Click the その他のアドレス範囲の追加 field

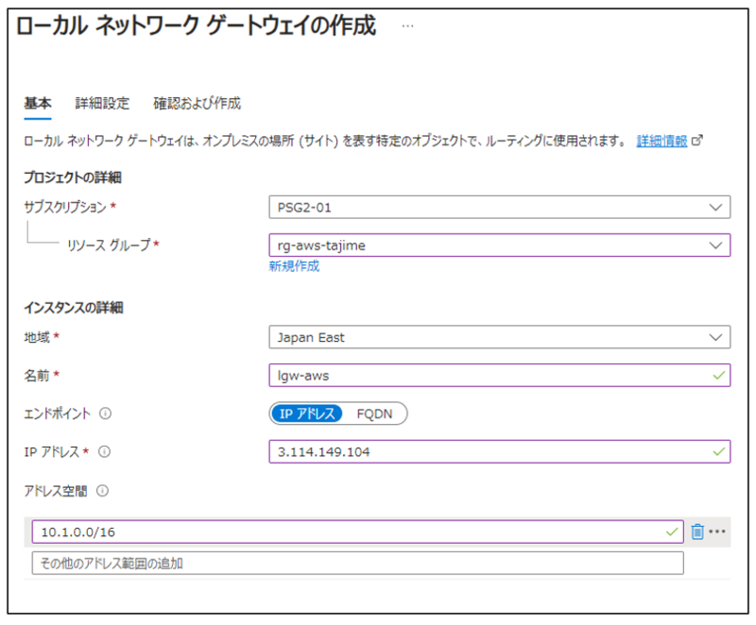(358, 563)
